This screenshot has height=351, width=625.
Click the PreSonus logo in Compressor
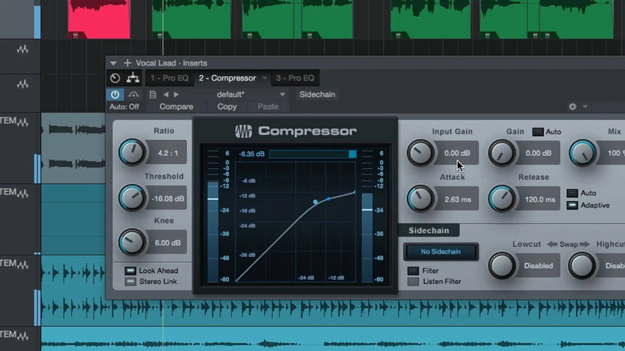tap(243, 131)
